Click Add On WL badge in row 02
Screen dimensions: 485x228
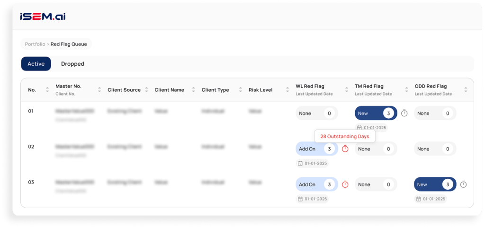[x=316, y=149]
